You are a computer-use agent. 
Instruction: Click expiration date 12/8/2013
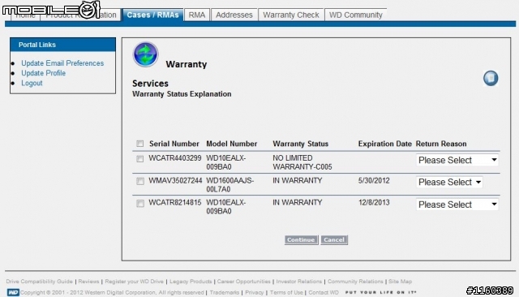pyautogui.click(x=374, y=203)
